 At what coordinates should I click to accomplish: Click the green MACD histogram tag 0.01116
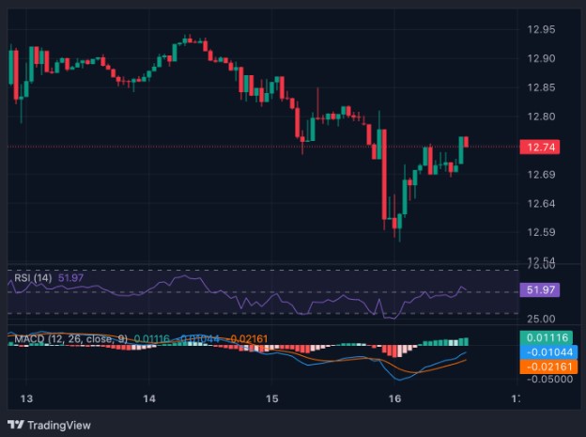pos(546,337)
